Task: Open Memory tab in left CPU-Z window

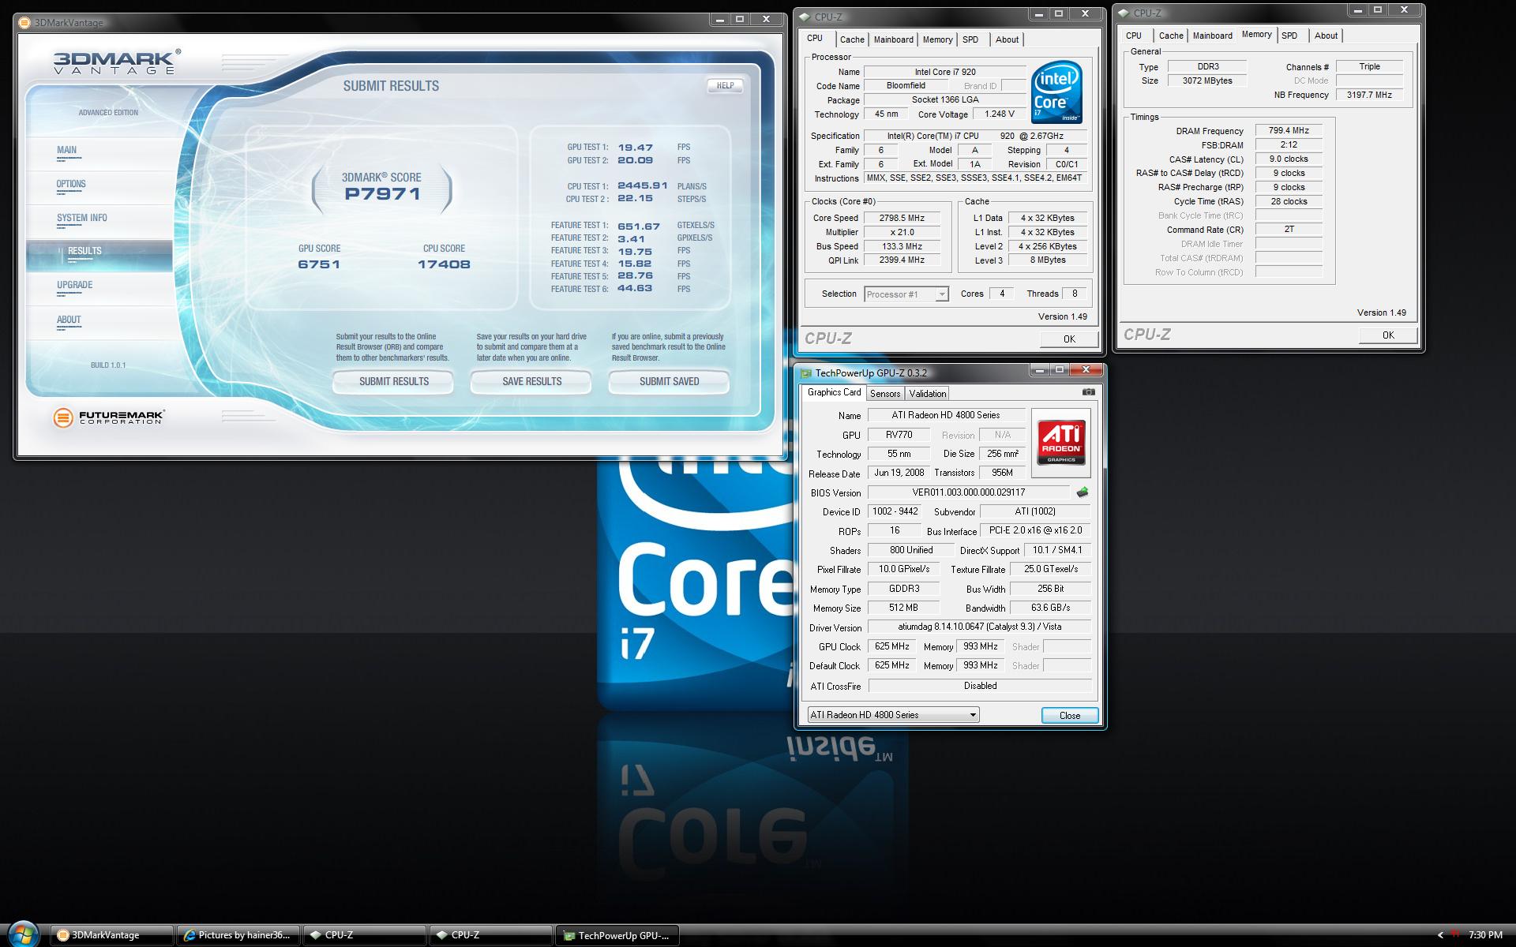Action: click(937, 39)
